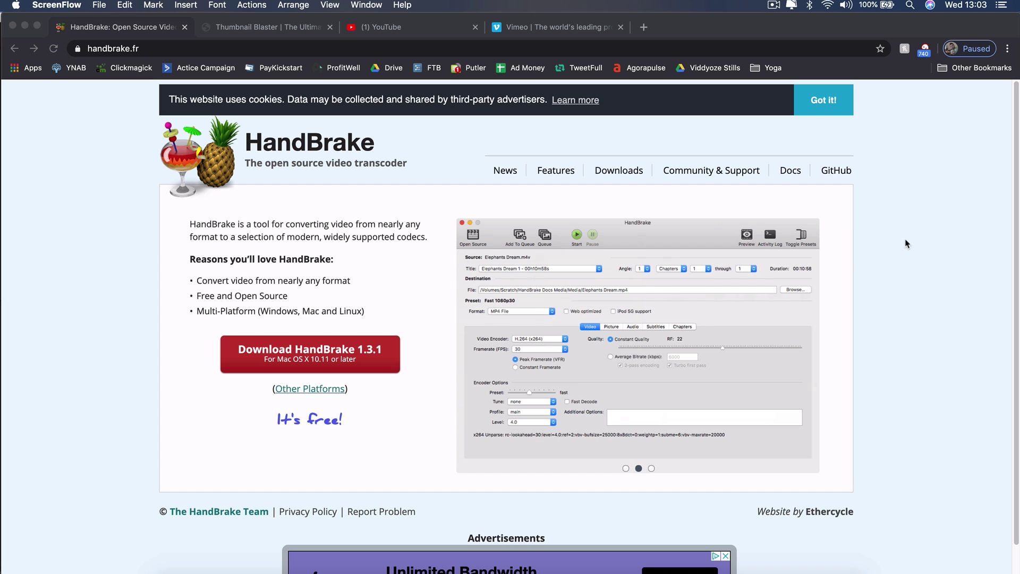Open the Features navigation item
1020x574 pixels.
coord(556,171)
